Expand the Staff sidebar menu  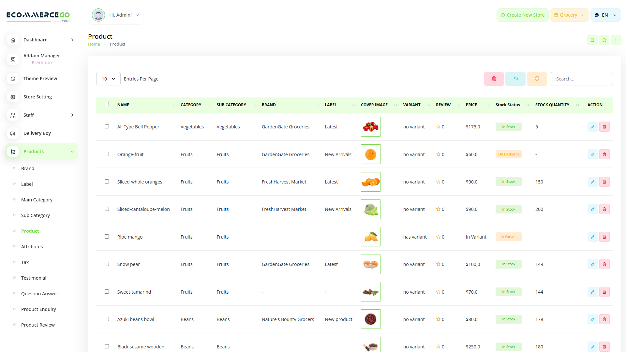click(41, 115)
